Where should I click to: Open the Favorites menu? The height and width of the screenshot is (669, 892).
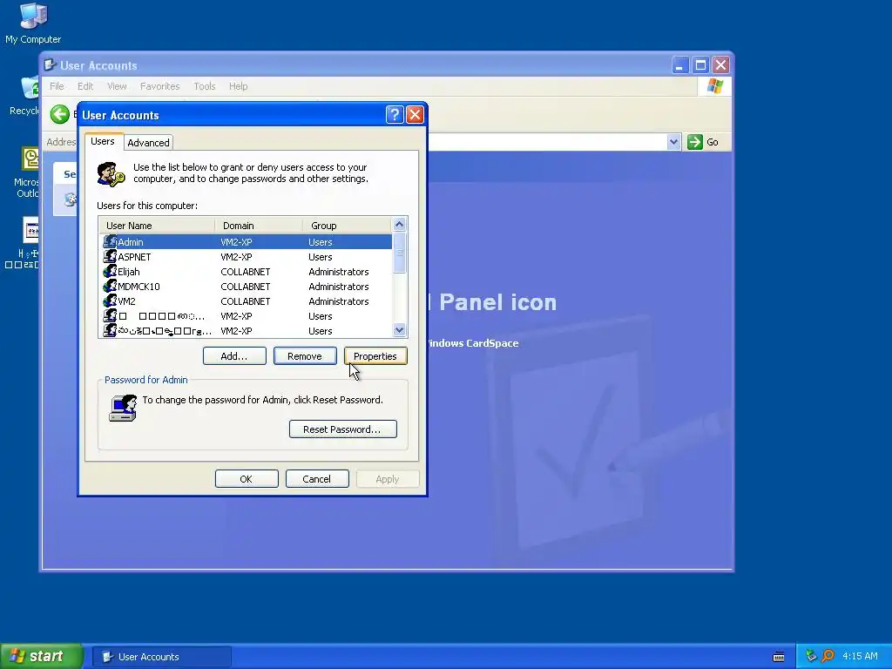(160, 86)
